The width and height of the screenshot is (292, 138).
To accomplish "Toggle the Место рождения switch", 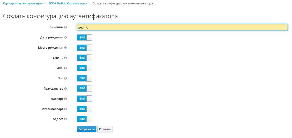I will pos(84,48).
